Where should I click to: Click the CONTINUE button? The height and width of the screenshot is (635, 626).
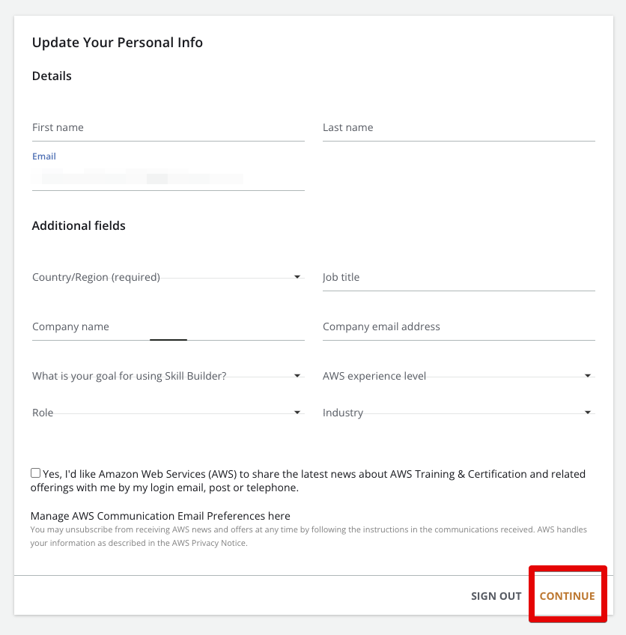coord(567,596)
